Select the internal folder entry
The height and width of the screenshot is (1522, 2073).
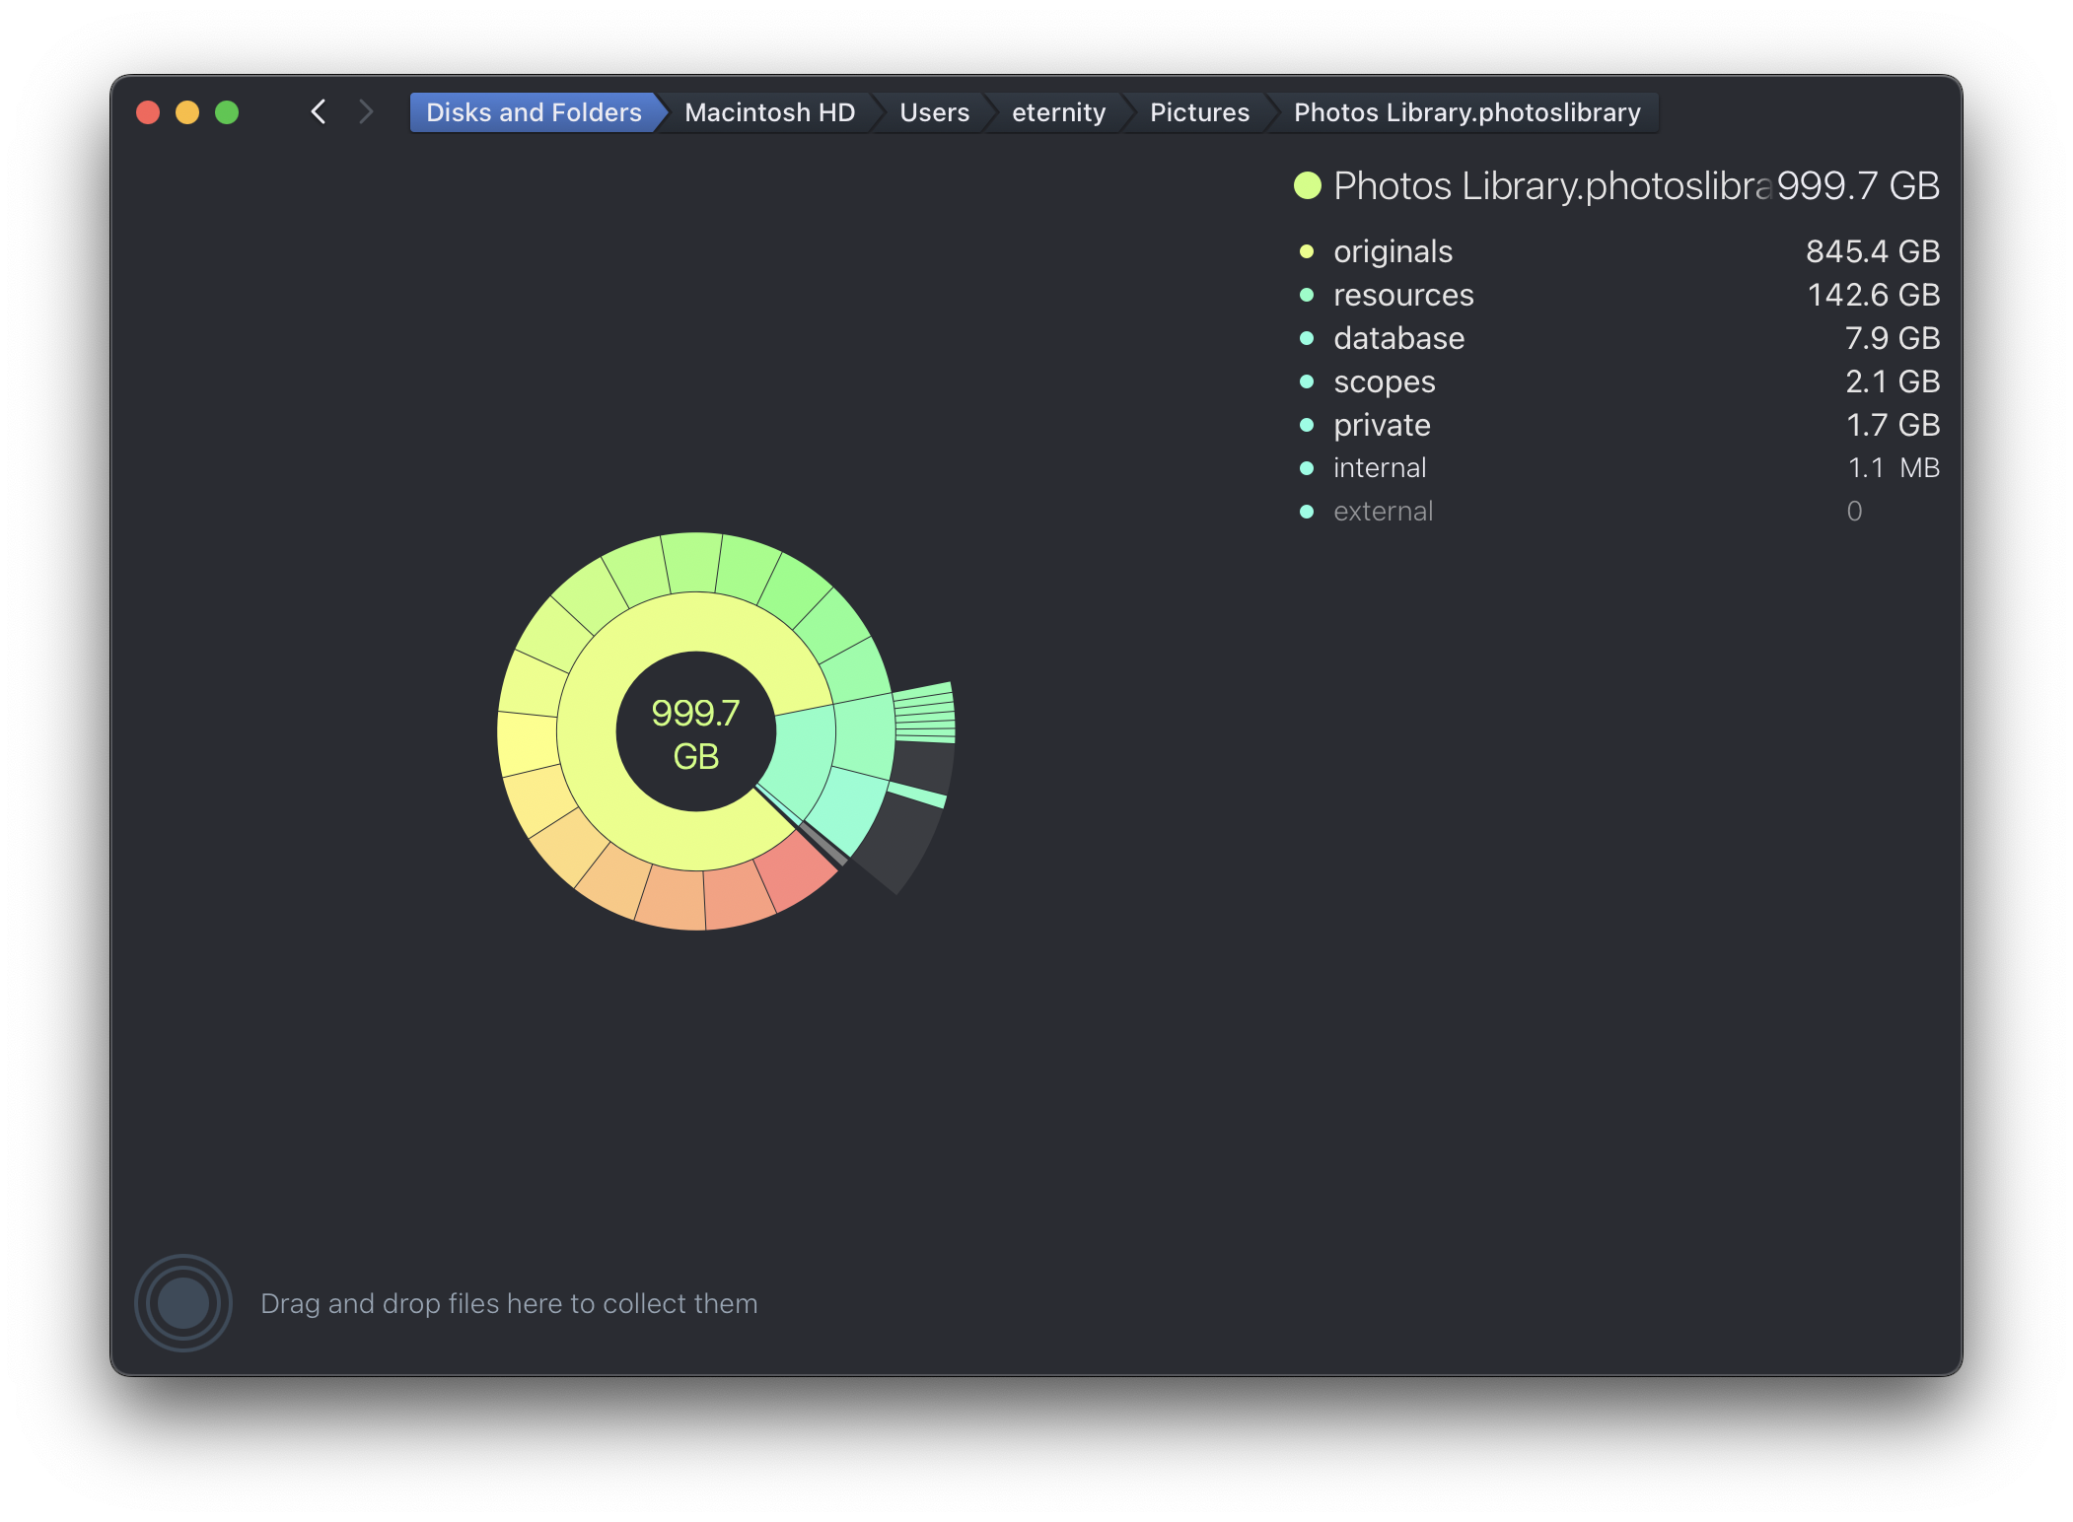[x=1380, y=468]
